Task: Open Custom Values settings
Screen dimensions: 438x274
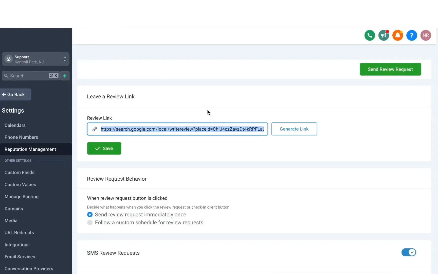Action: (20, 185)
